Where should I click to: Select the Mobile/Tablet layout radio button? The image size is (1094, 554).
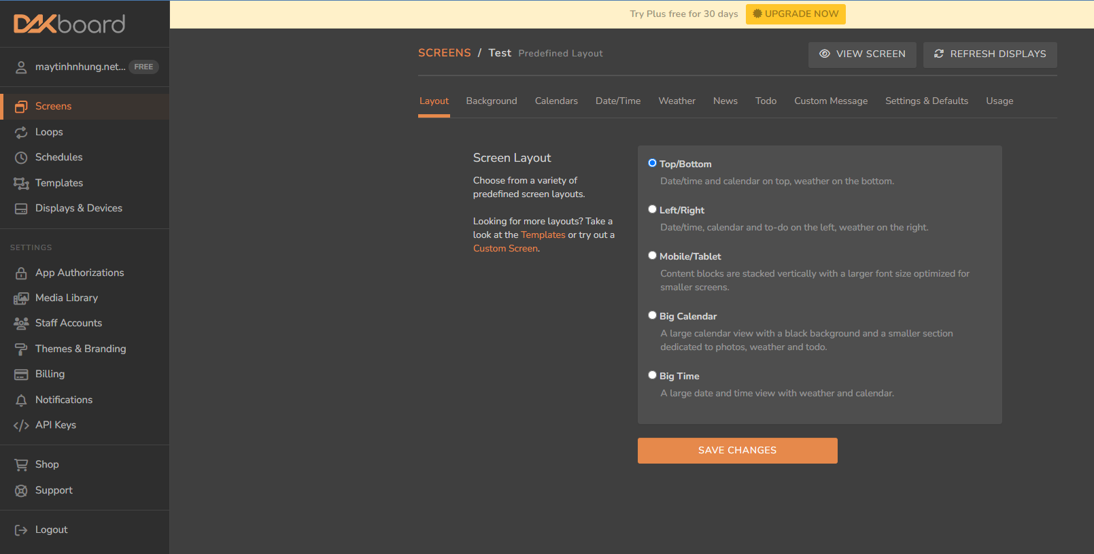click(652, 256)
